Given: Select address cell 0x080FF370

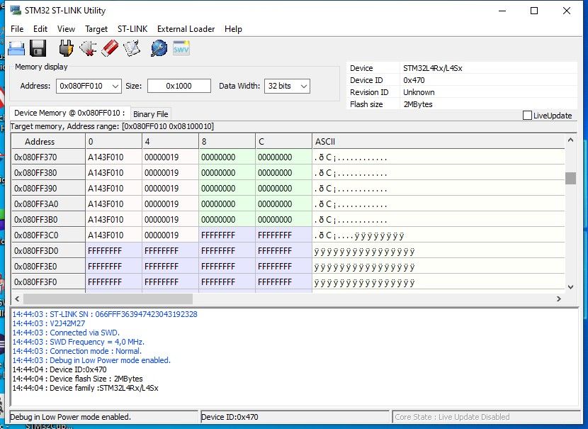Looking at the screenshot, I should [48, 157].
